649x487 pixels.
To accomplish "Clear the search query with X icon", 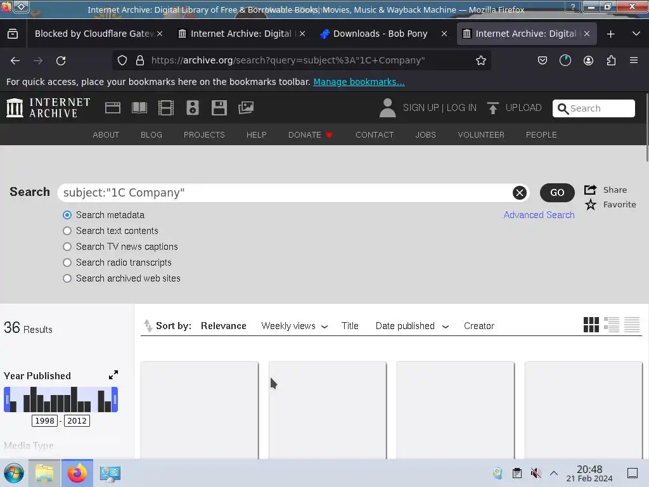I will coord(520,193).
